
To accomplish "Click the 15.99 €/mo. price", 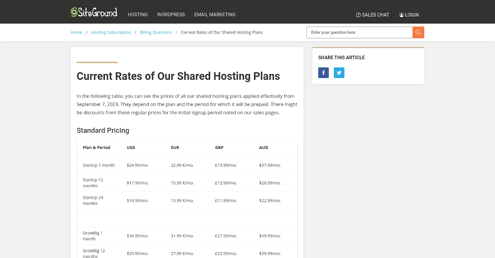I will pyautogui.click(x=182, y=183).
